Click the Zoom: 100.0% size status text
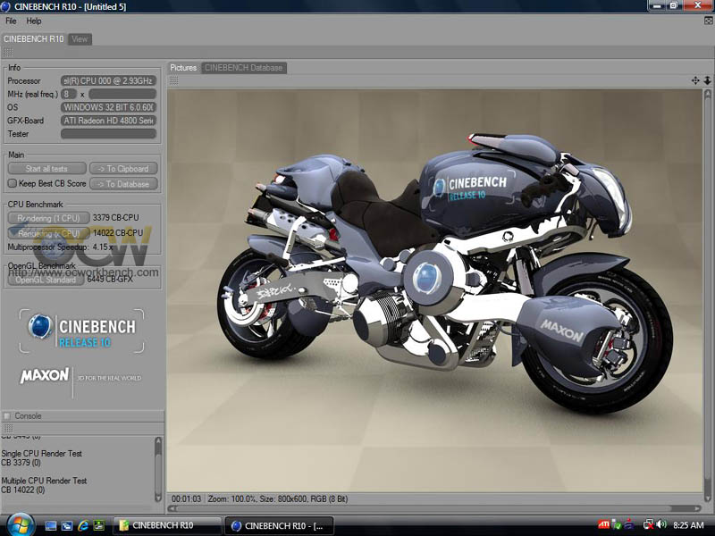 (278, 499)
